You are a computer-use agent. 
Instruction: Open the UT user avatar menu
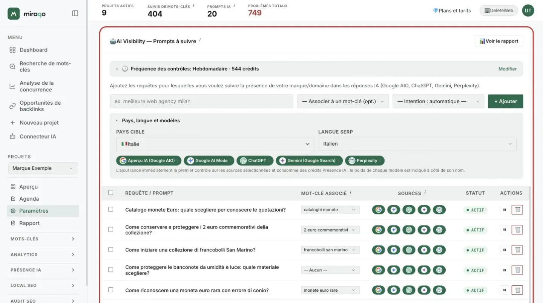point(528,11)
